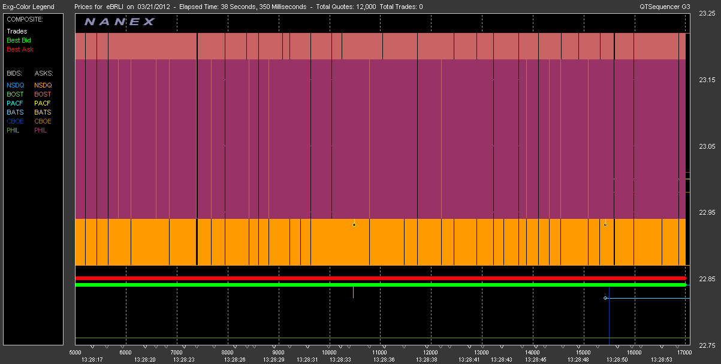Click the 17000 quote-count axis label
The height and width of the screenshot is (364, 721).
pos(684,353)
